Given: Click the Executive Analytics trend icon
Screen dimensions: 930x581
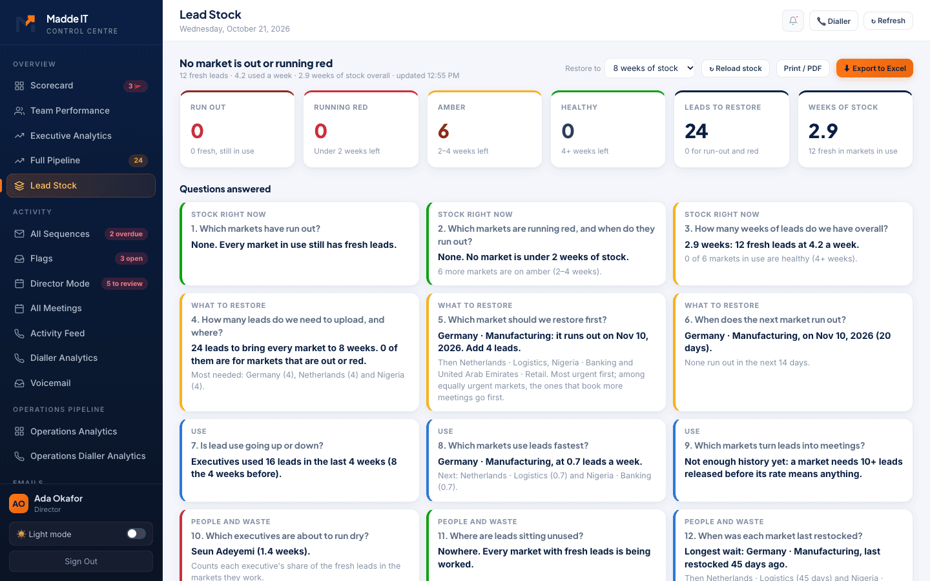Looking at the screenshot, I should coord(19,136).
